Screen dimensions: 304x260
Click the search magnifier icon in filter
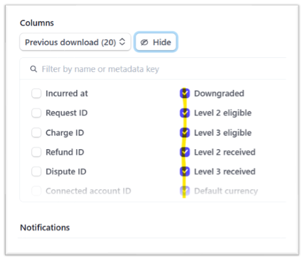(33, 69)
